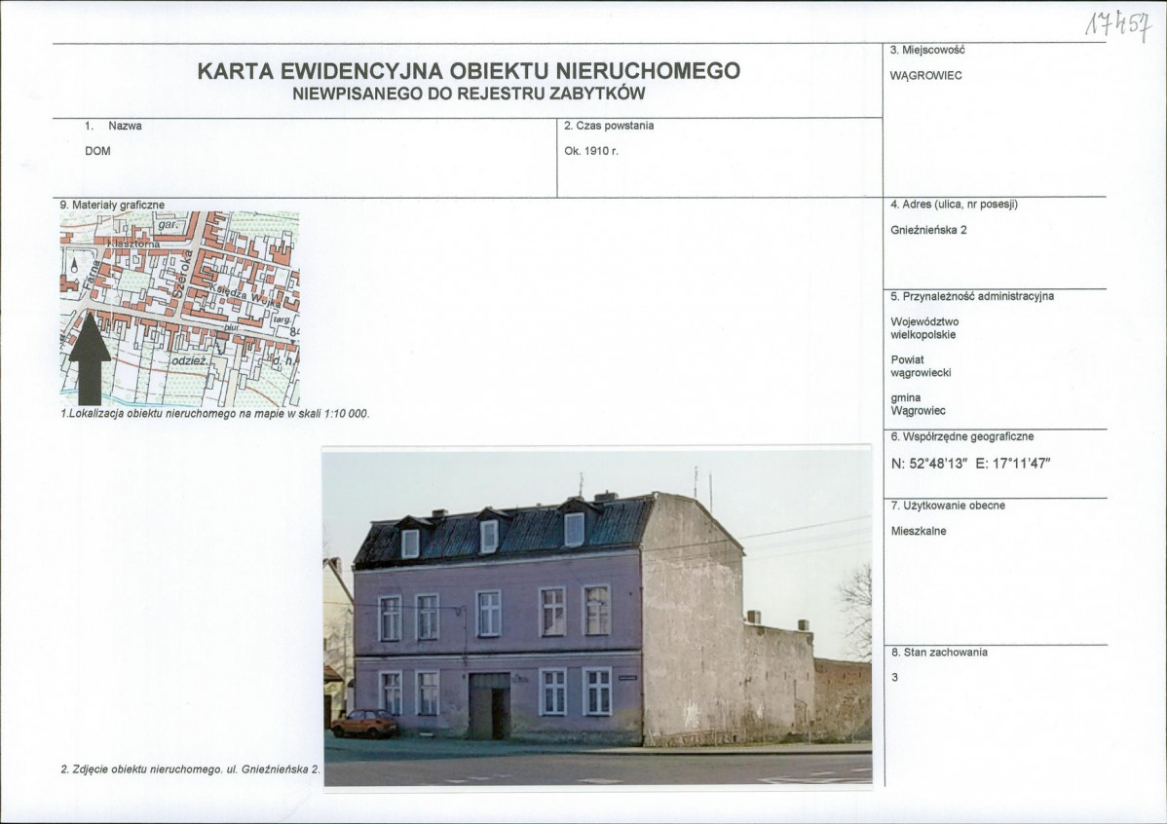
Task: Click the map label "odzież."
Action: click(x=191, y=360)
